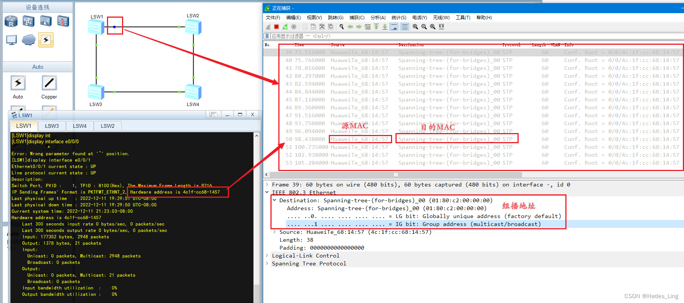Viewport: 684px width, 303px height.
Task: Collapse the IEEE 802.3 Ethernet section
Action: tap(267, 192)
